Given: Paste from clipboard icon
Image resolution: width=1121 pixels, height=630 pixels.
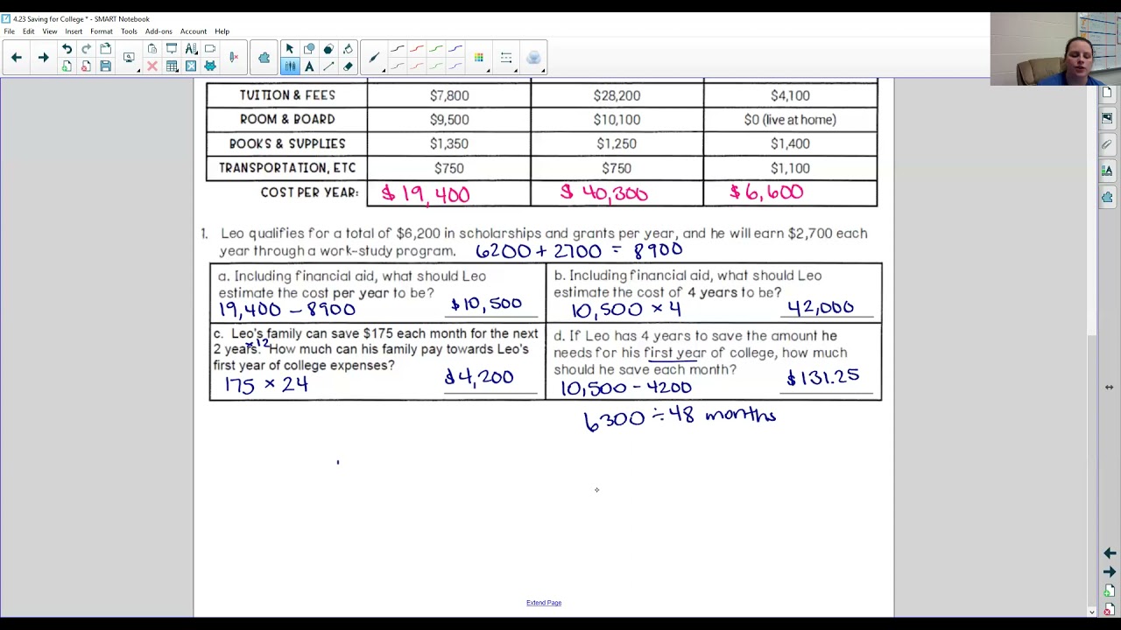Looking at the screenshot, I should (152, 49).
